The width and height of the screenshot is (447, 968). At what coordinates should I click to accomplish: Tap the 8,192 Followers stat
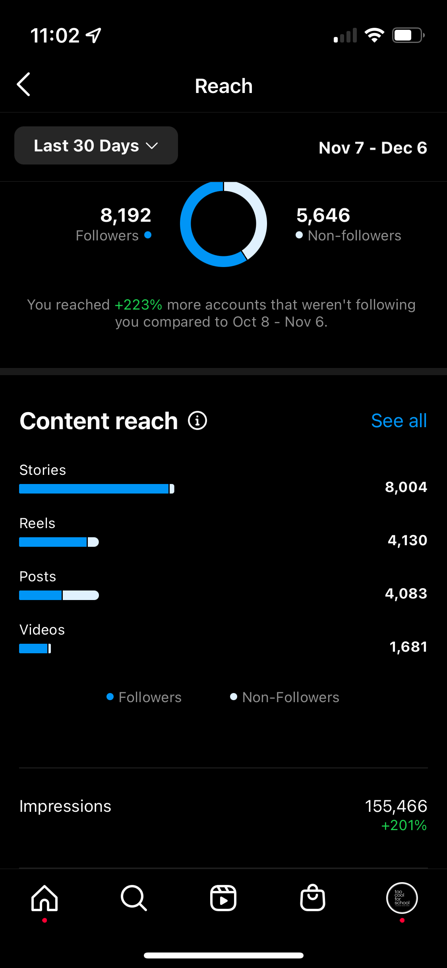pyautogui.click(x=114, y=225)
